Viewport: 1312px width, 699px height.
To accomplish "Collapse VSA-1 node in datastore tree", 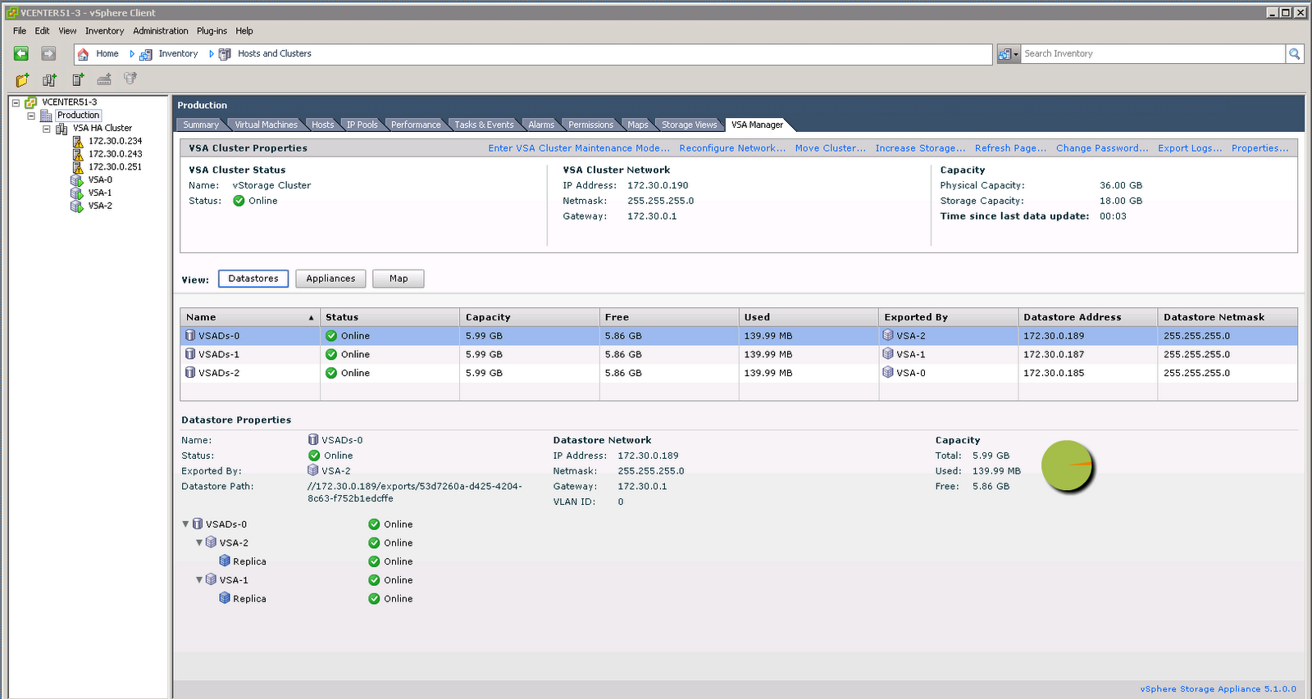I will point(199,579).
